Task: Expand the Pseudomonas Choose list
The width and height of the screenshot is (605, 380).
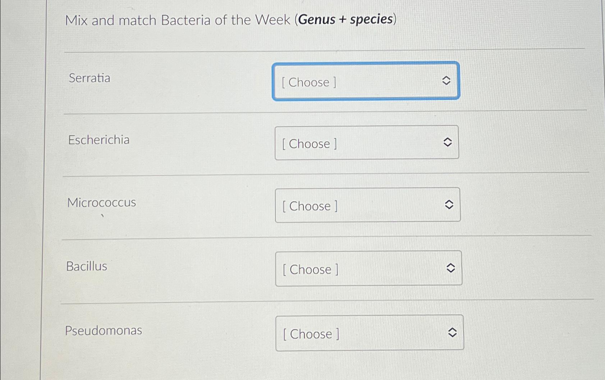Action: (370, 332)
